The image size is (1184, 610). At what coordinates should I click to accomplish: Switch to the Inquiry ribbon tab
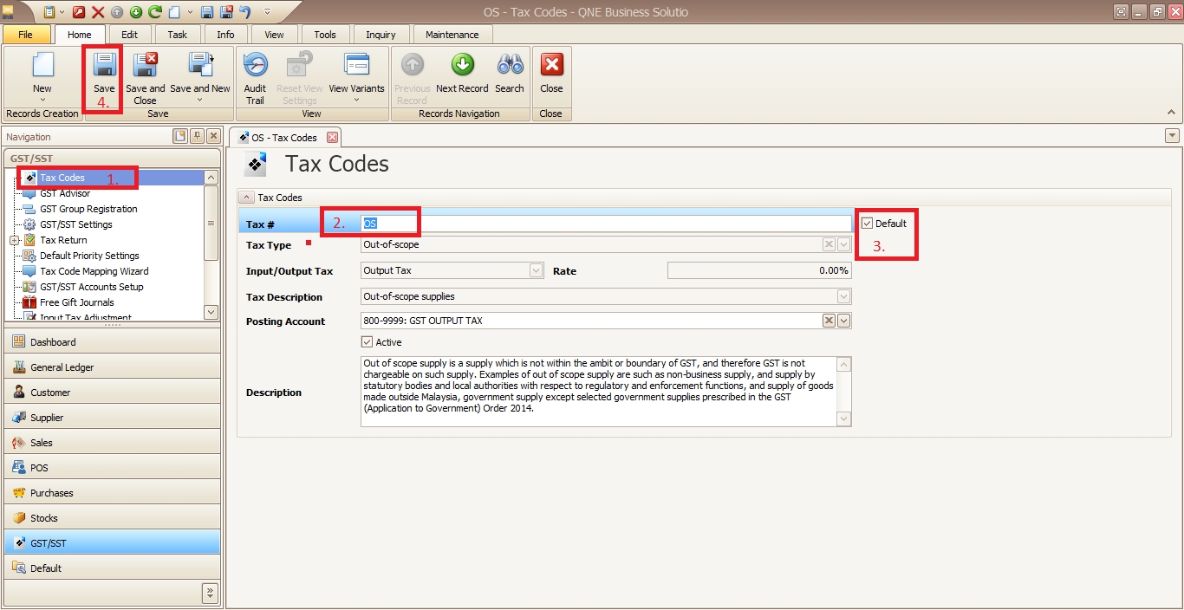pos(381,35)
